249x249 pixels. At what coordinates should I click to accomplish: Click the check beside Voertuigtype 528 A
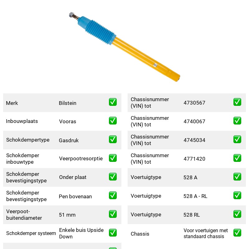click(237, 177)
